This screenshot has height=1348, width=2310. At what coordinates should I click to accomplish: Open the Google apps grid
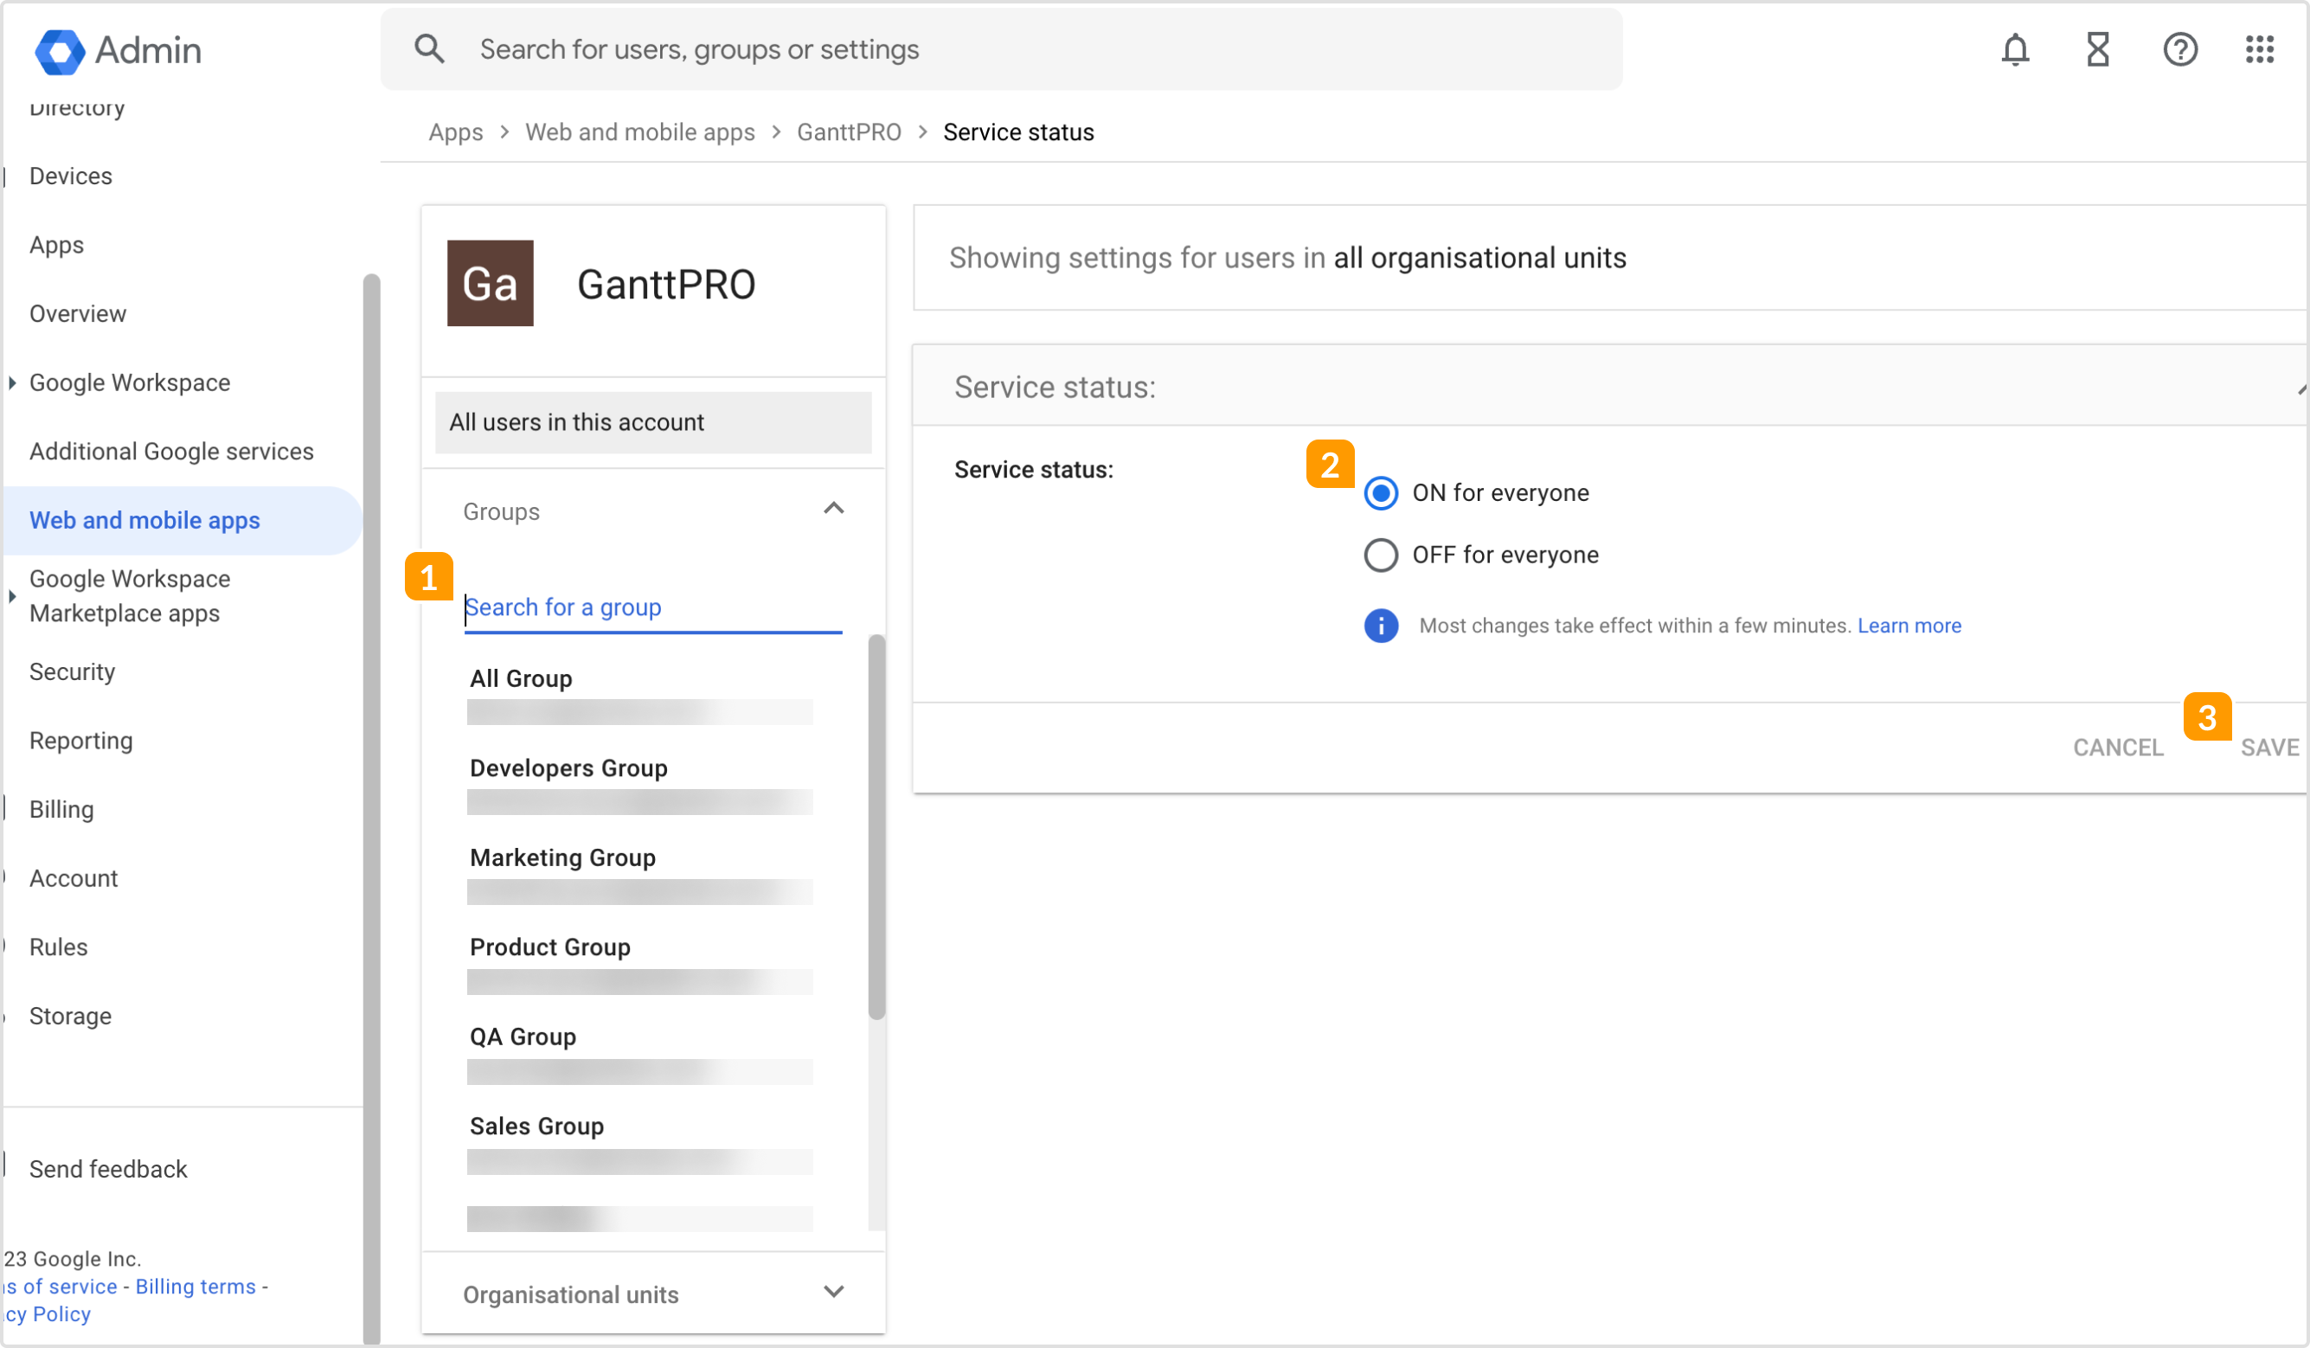click(2260, 49)
